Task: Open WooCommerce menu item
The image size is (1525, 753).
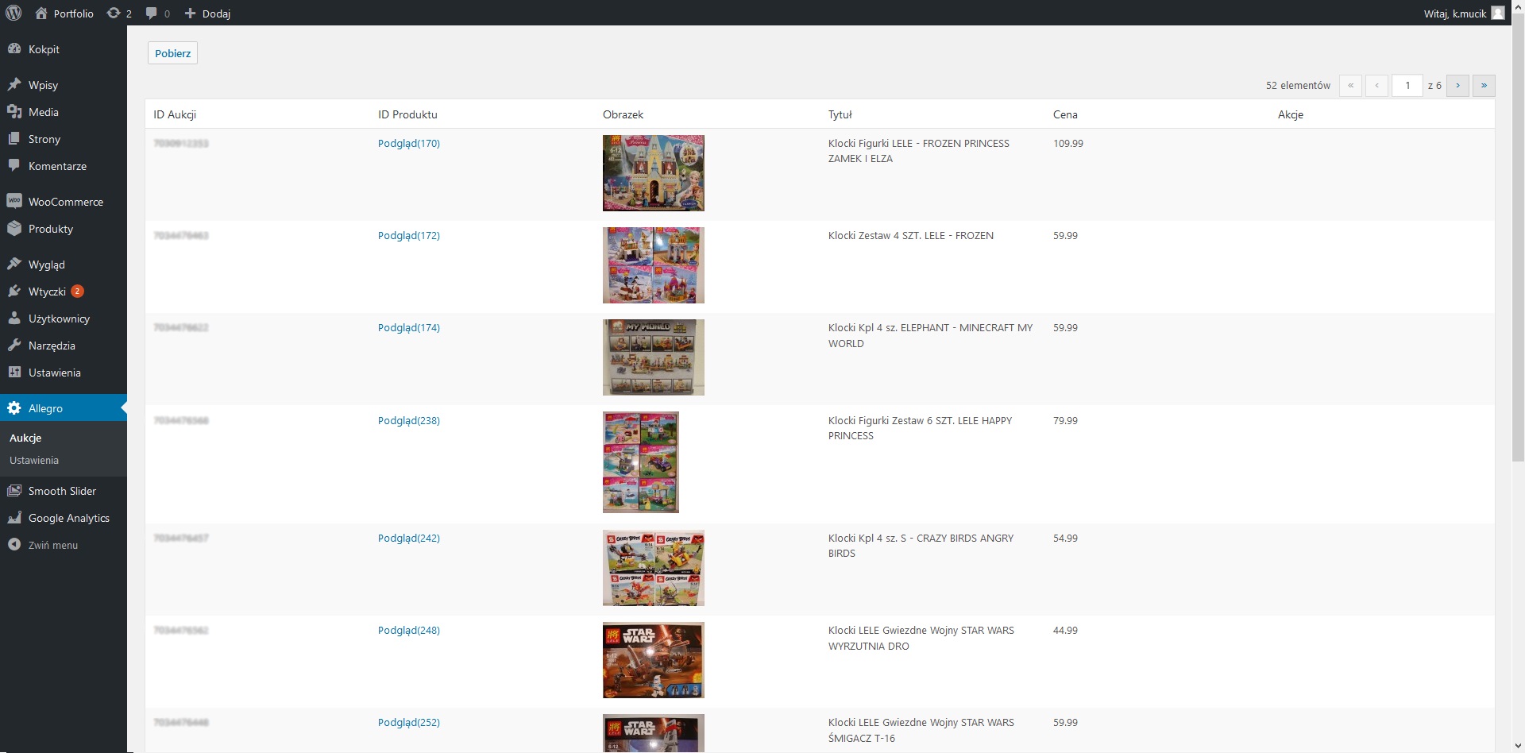Action: coord(64,201)
